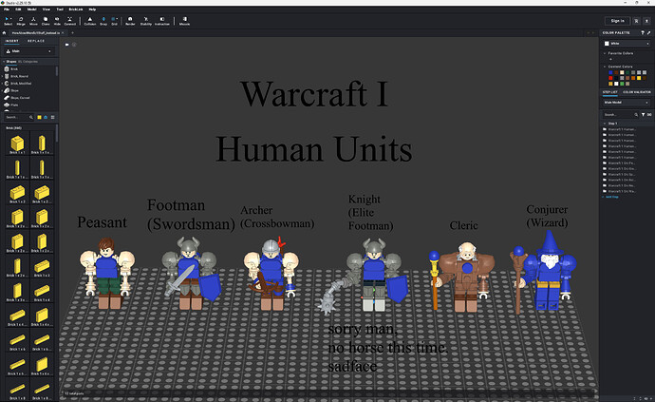Open the cart icon beside Sign in
Image resolution: width=655 pixels, height=402 pixels.
[636, 21]
